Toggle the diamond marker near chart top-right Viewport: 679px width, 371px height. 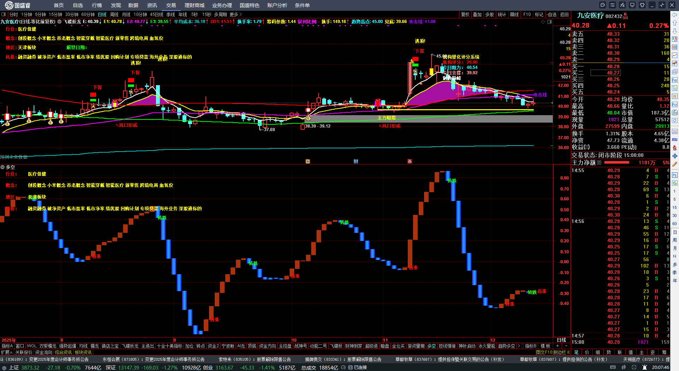[543, 22]
